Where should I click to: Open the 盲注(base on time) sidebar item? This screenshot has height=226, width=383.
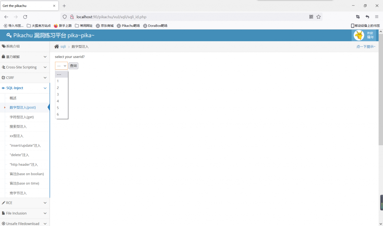tap(24, 183)
